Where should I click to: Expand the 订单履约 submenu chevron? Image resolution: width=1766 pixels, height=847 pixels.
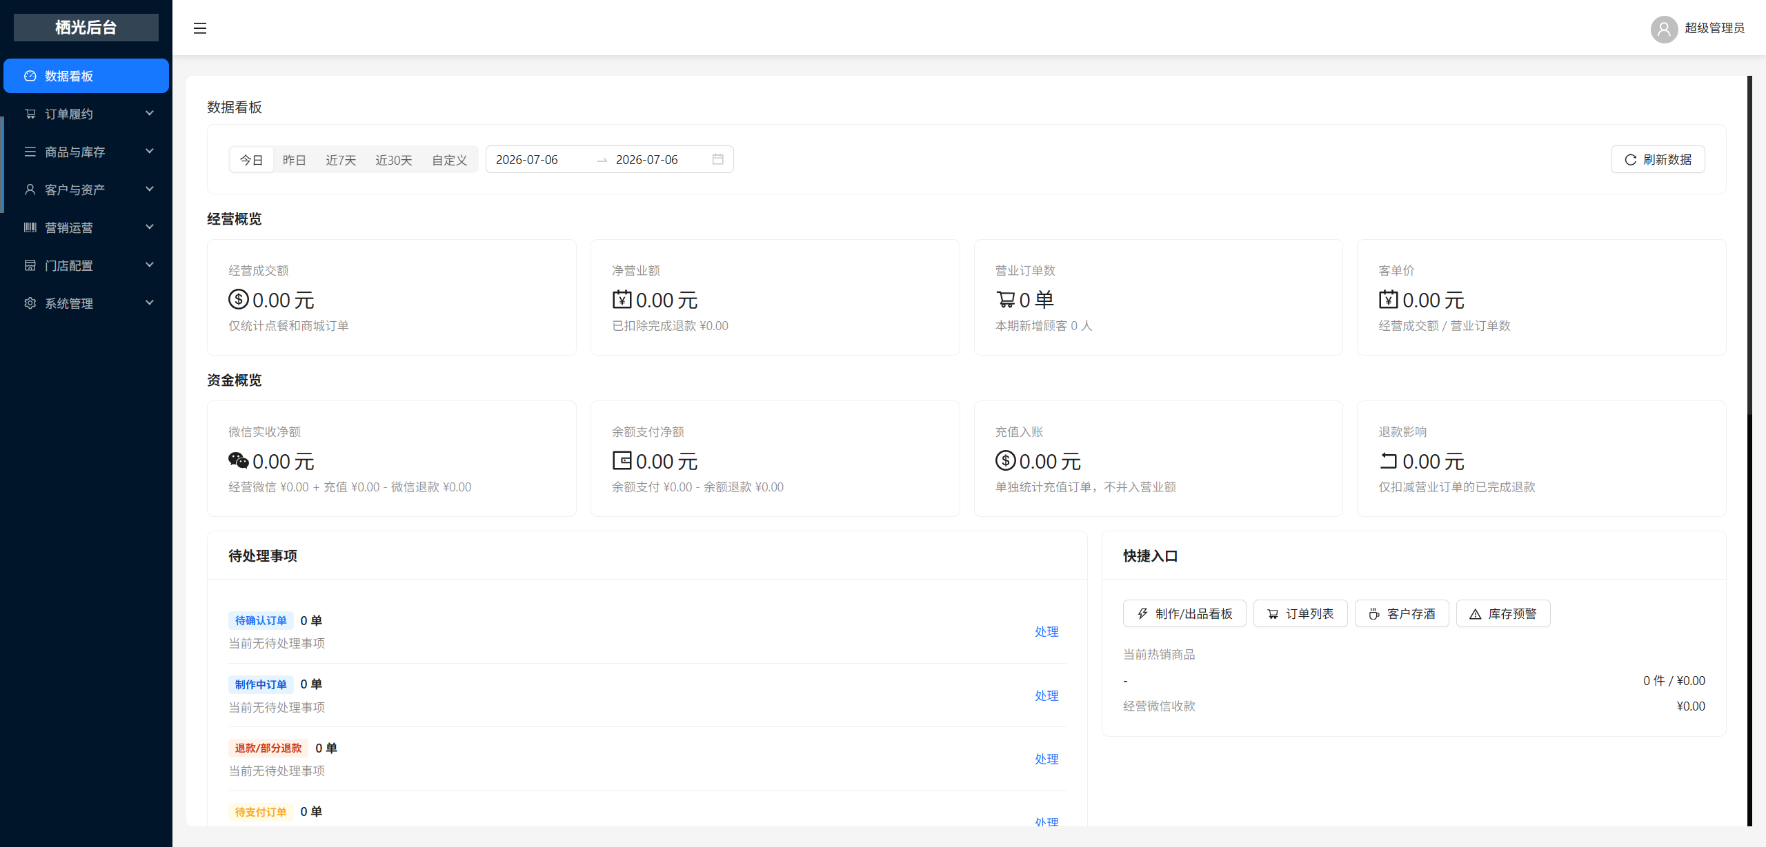(x=150, y=113)
